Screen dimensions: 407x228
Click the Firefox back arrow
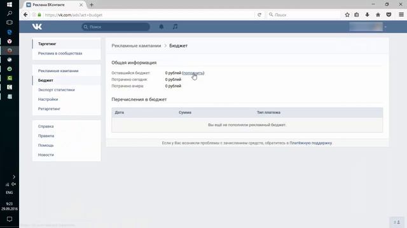point(25,15)
